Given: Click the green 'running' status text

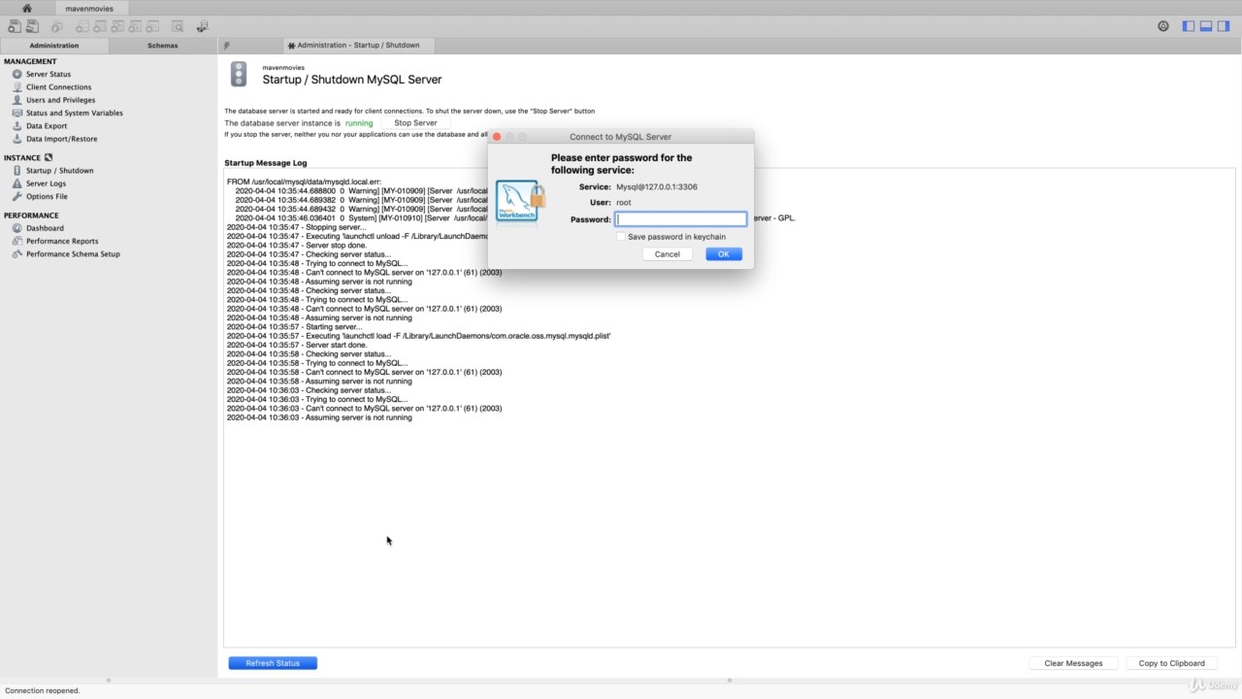Looking at the screenshot, I should point(359,123).
